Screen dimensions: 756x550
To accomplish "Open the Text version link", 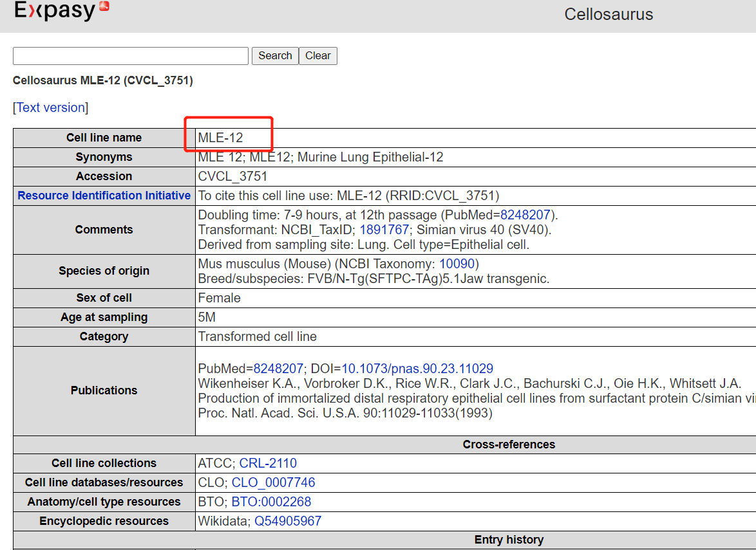I will [51, 107].
